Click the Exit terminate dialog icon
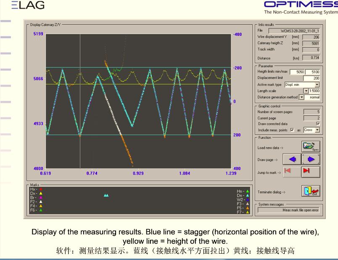The image size is (338, 260). 311,191
